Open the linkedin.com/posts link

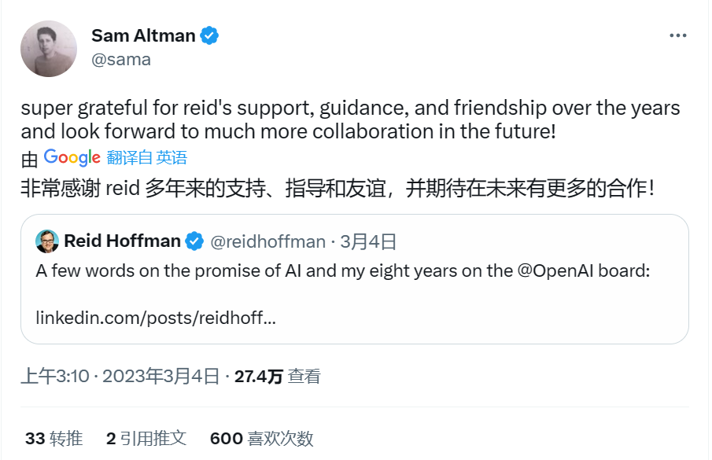click(x=156, y=318)
